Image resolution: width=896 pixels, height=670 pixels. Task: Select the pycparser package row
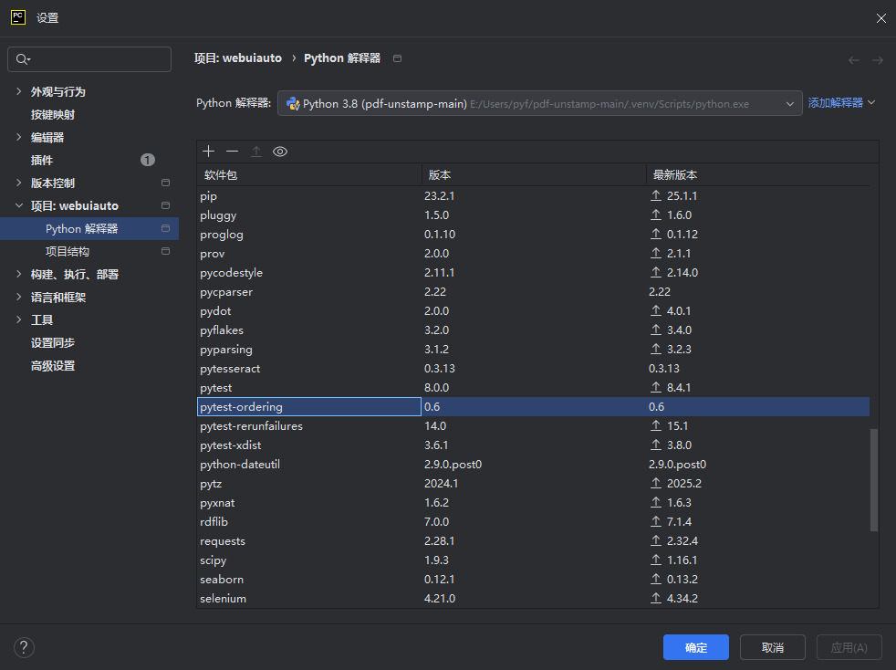[x=533, y=291]
